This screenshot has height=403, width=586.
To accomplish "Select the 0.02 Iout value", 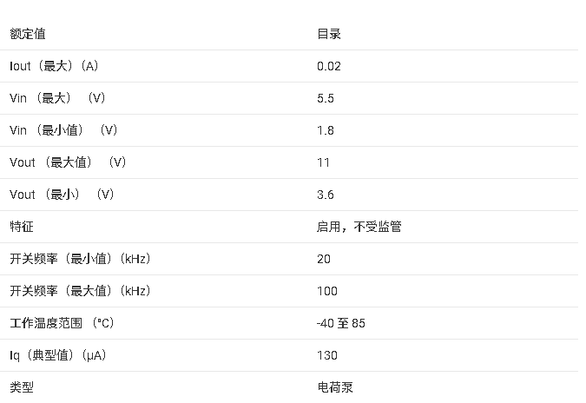I will [x=329, y=66].
